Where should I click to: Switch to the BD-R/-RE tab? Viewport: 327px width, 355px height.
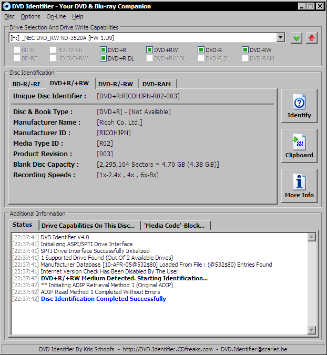27,84
